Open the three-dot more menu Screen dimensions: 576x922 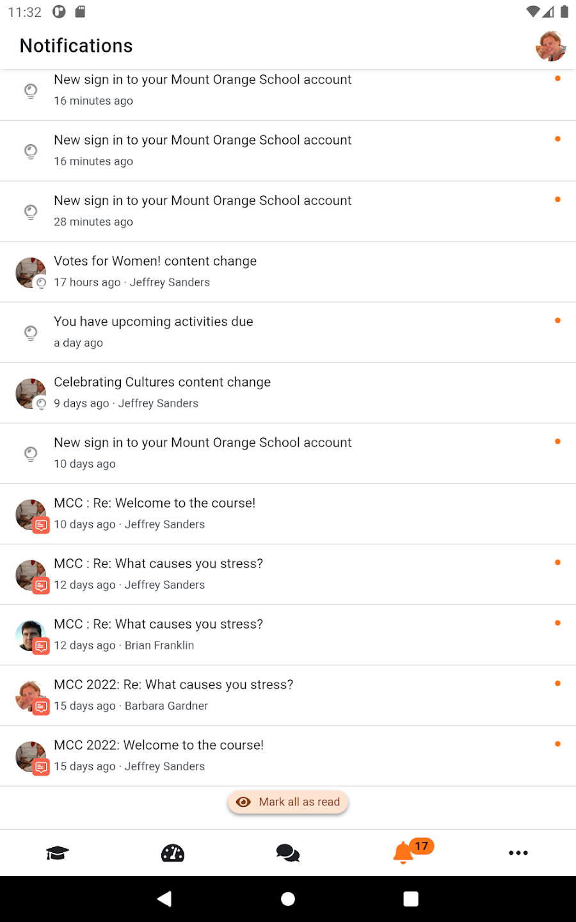(x=518, y=853)
